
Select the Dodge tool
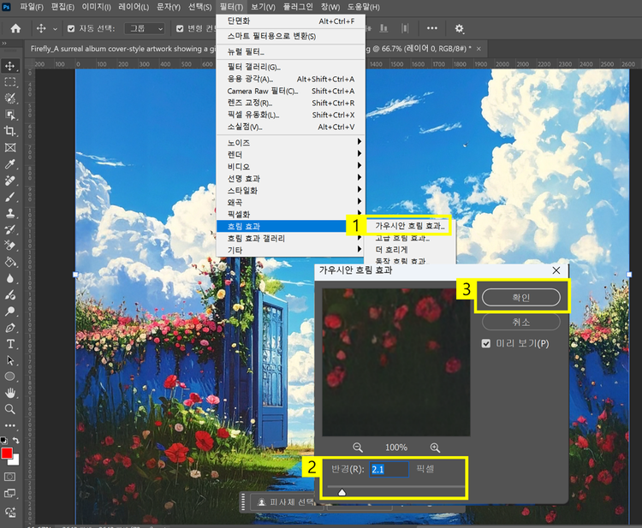(9, 311)
